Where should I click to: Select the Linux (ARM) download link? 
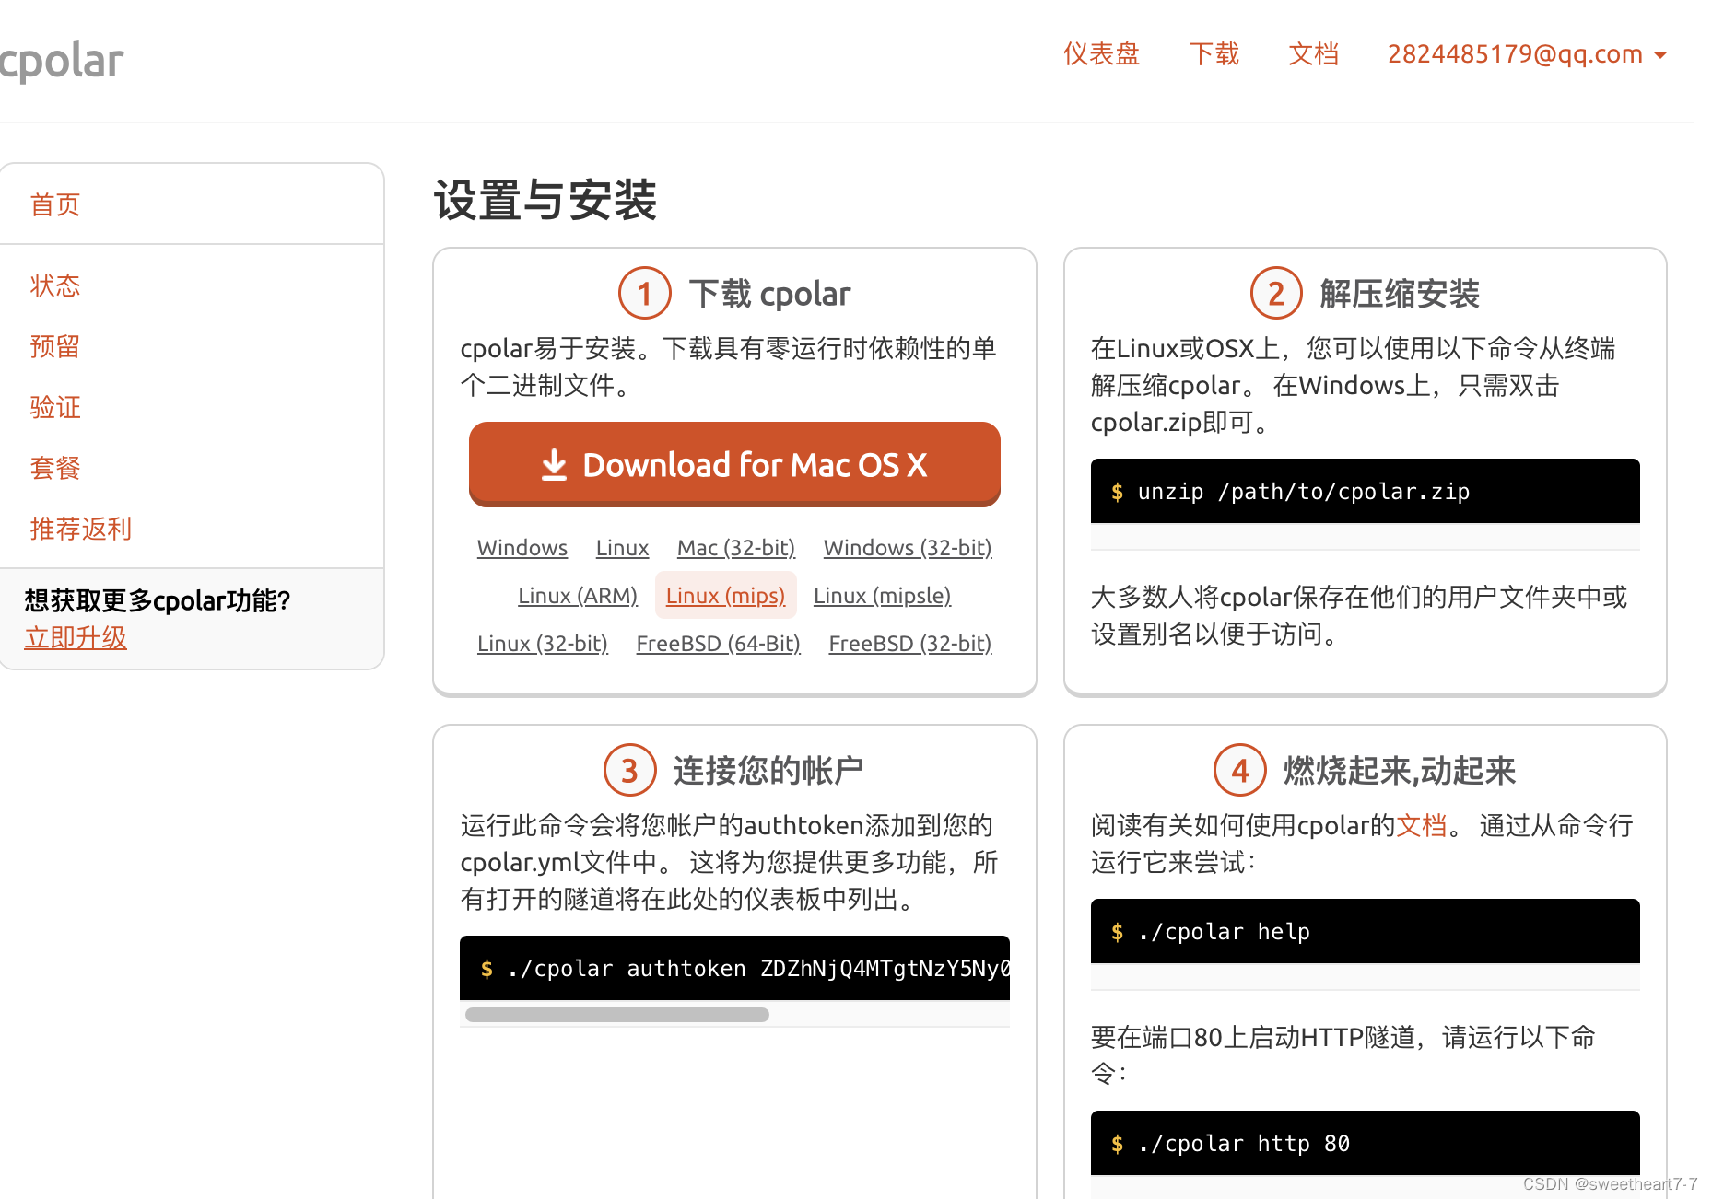(578, 596)
